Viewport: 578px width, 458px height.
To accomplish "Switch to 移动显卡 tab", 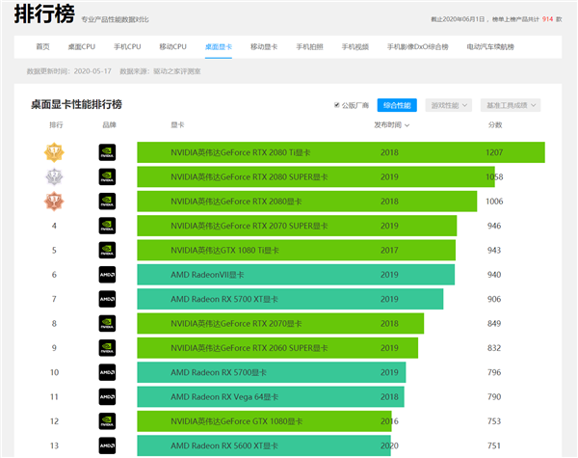I will (264, 47).
